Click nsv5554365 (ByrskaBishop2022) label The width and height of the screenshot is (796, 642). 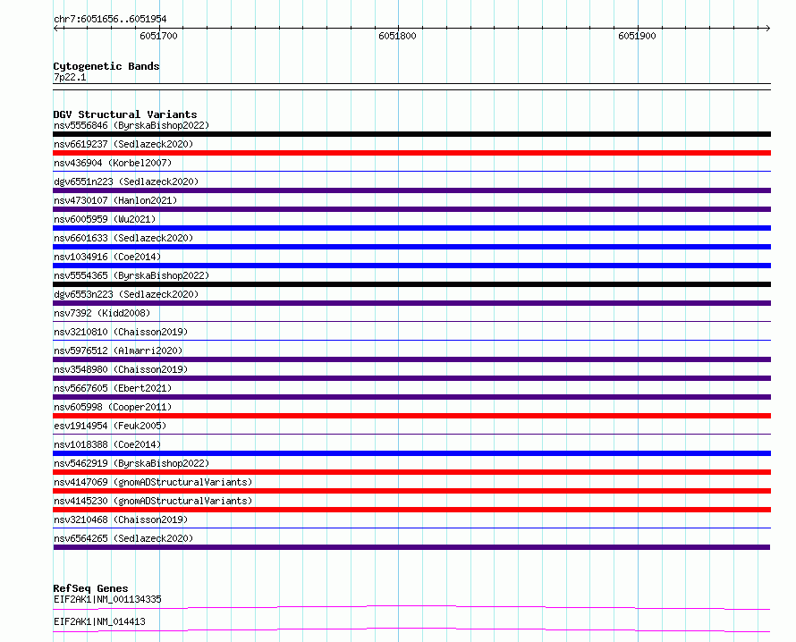coord(131,275)
